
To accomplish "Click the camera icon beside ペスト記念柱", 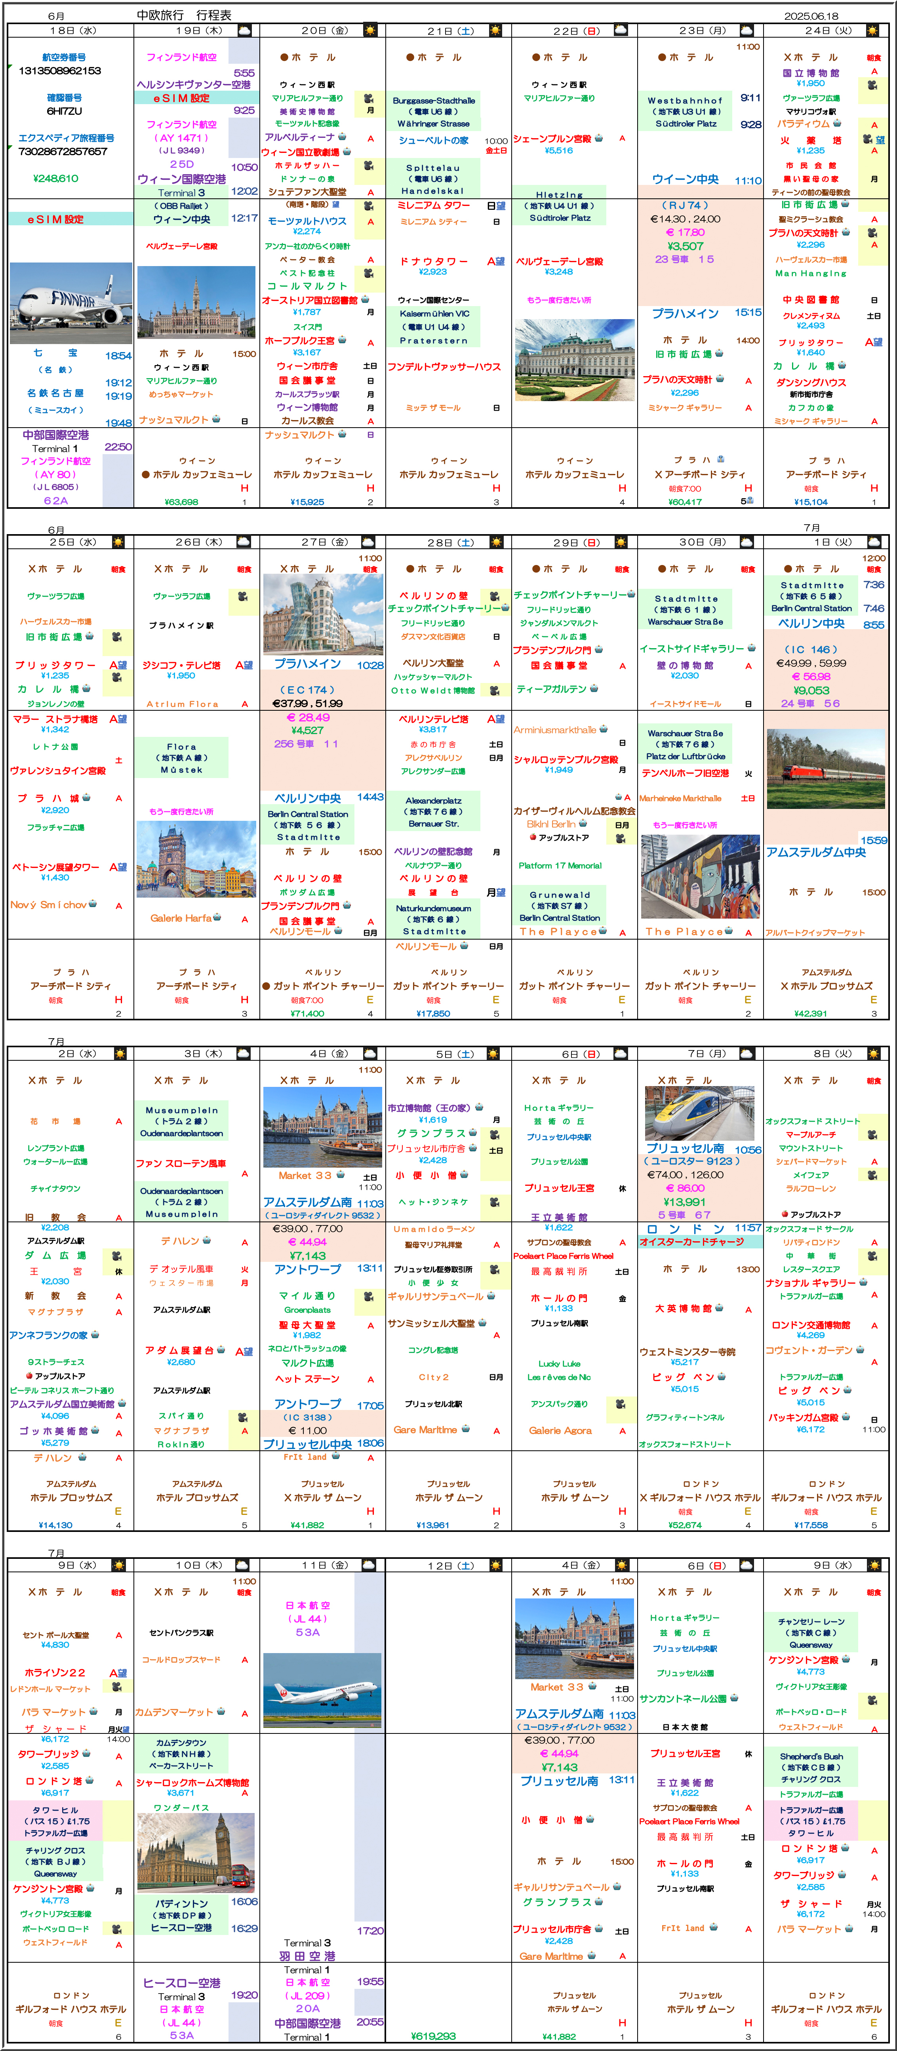I will (369, 273).
